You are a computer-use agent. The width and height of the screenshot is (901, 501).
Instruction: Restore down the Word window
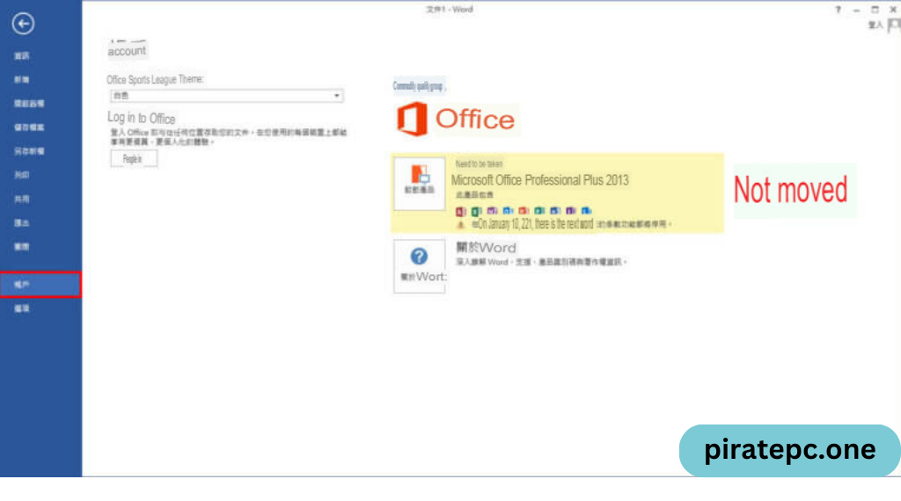point(875,10)
